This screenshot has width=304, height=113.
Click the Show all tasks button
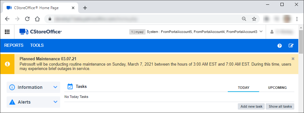[280, 106]
